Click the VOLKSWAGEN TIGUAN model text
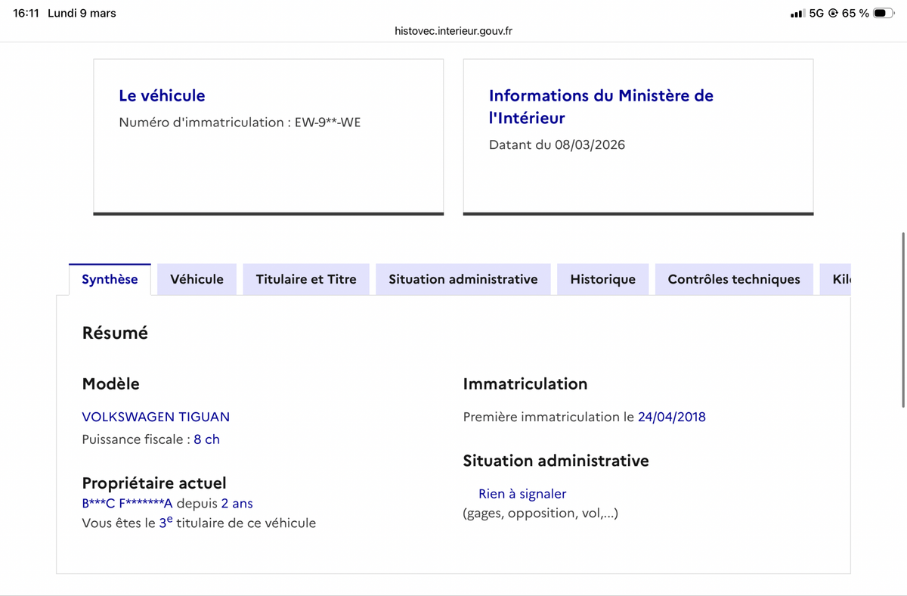Image resolution: width=907 pixels, height=596 pixels. click(156, 417)
